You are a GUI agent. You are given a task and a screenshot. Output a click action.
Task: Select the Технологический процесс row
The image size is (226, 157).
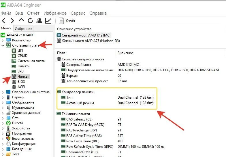pyautogui.click(x=95, y=81)
